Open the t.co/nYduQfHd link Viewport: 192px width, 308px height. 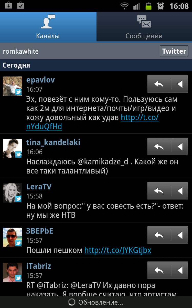pos(92,122)
